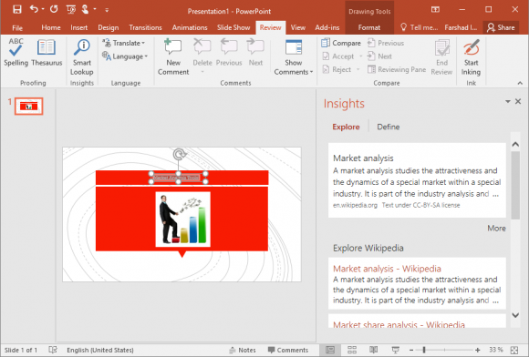Image resolution: width=529 pixels, height=357 pixels.
Task: Toggle the Comments pane in status bar
Action: [x=288, y=350]
